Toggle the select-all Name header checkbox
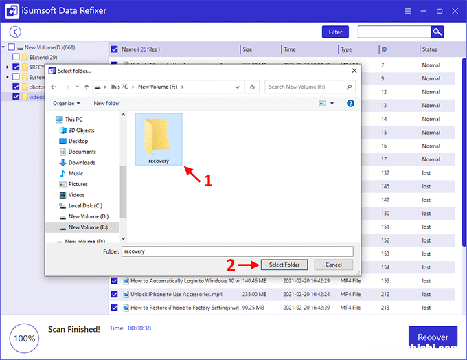Screen dimensions: 467x360 (115, 49)
